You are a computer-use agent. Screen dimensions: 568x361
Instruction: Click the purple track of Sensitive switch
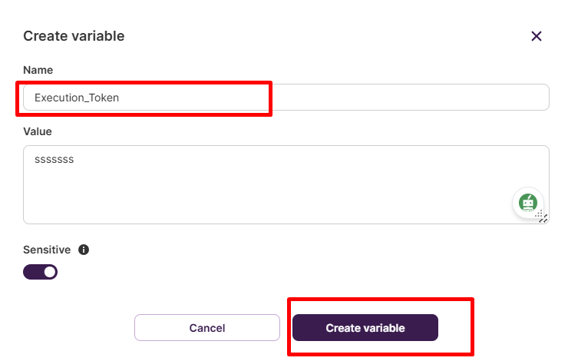click(x=32, y=271)
